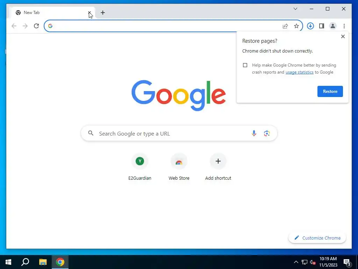Screen dimensions: 358x269
Task: Open the taskbar clock showing 10:19 AM
Action: point(328,262)
